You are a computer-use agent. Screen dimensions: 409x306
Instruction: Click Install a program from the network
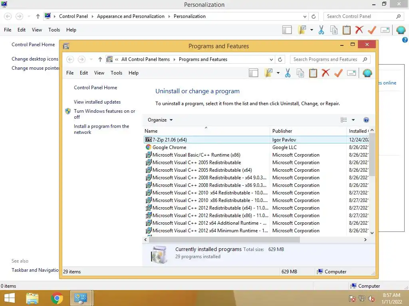tap(101, 129)
